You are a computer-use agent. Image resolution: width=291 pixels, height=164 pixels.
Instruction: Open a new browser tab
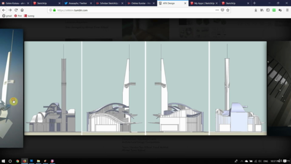coord(255,3)
